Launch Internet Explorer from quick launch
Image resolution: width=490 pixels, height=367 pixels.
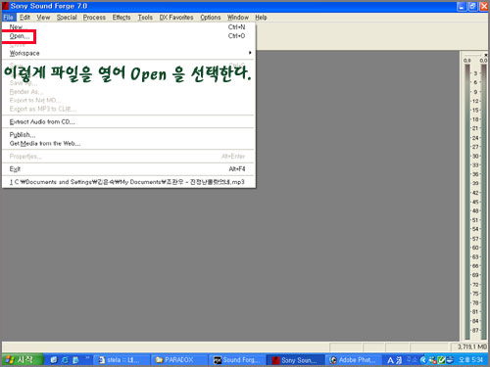tap(65, 360)
